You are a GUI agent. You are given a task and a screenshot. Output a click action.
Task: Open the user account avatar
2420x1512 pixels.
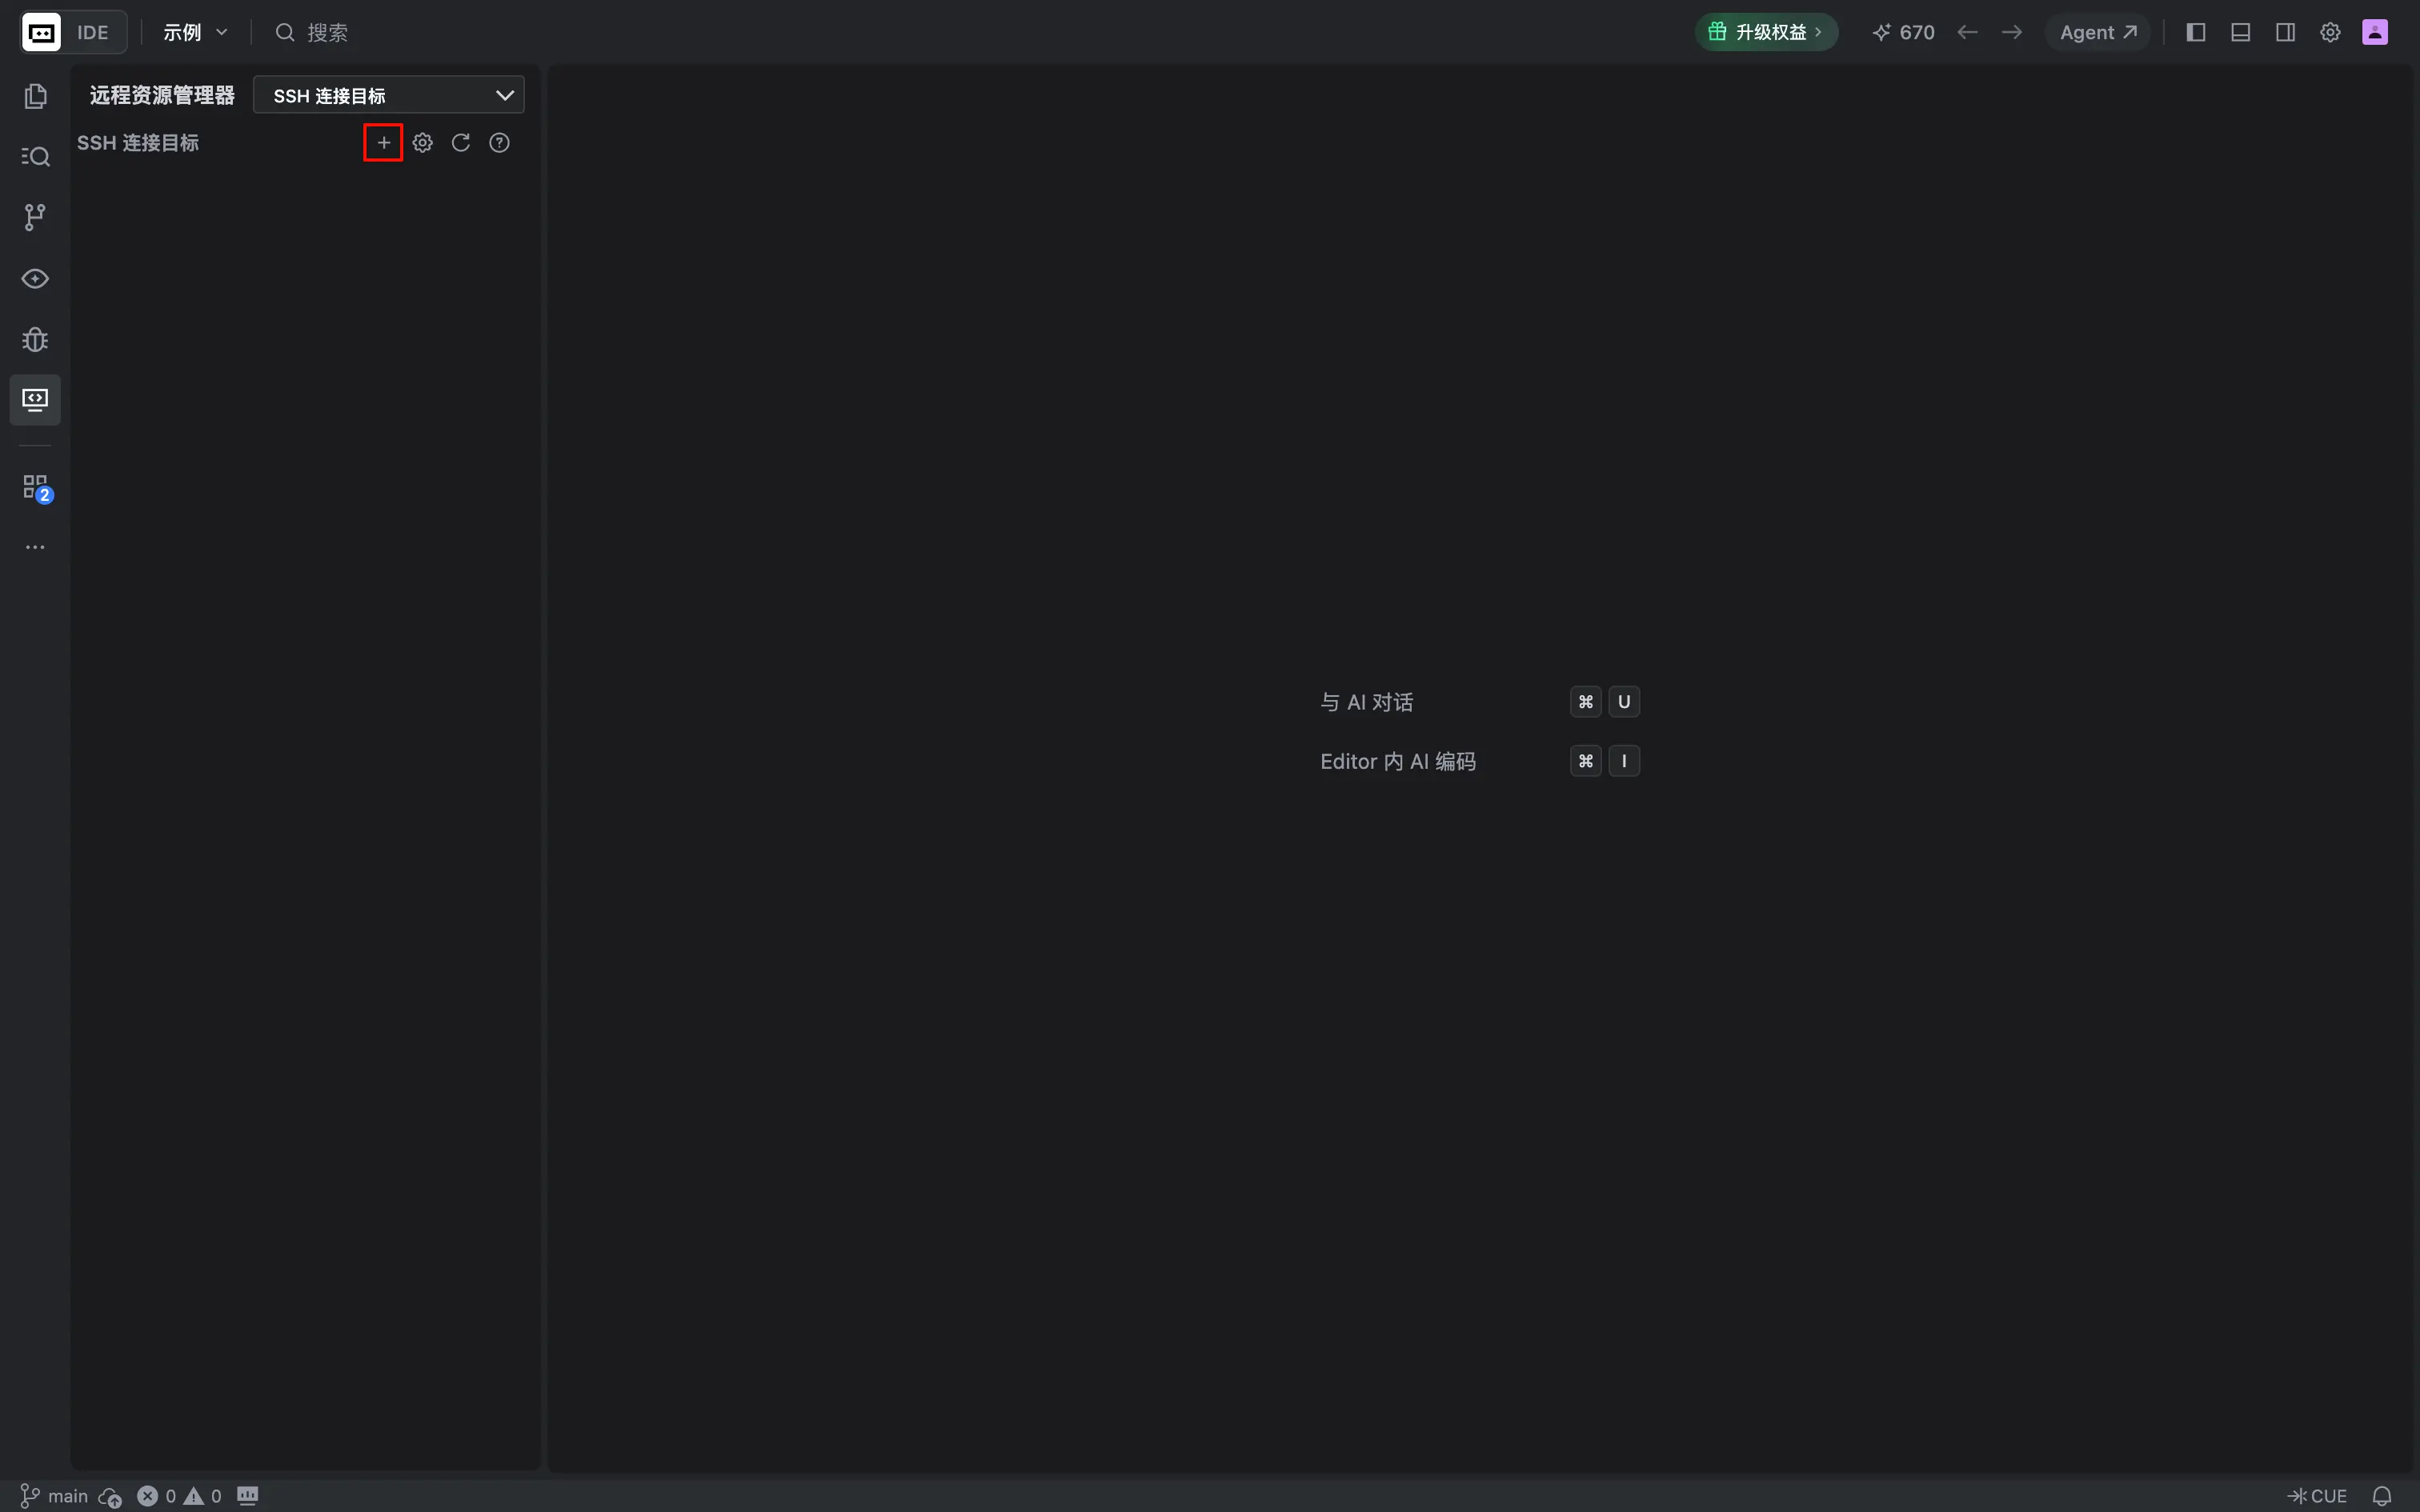click(x=2375, y=32)
